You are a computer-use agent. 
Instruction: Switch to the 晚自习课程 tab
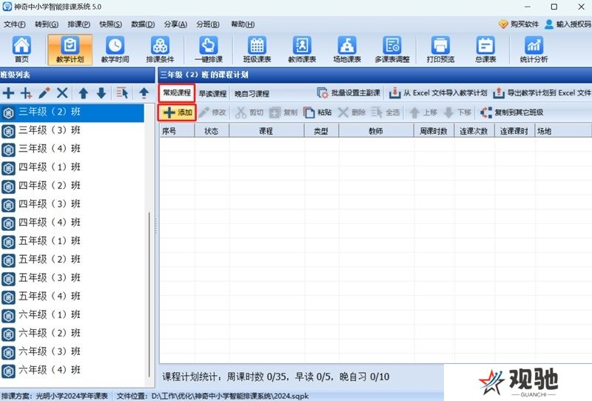point(252,93)
